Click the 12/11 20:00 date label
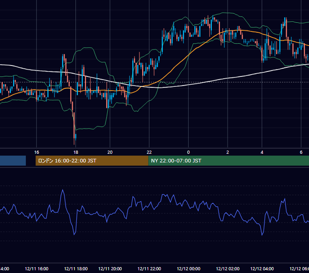This screenshot has width=309, height=273. pos(110,268)
